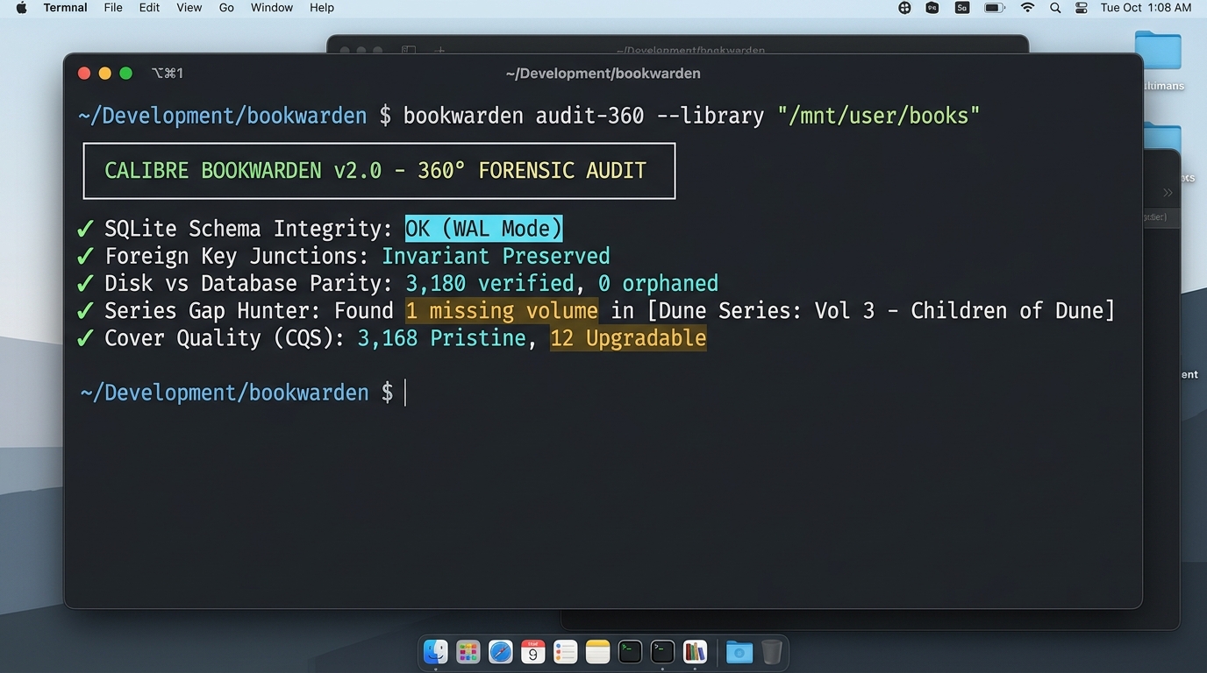Open the View menu
Screen dimensions: 1207x673
[x=189, y=8]
